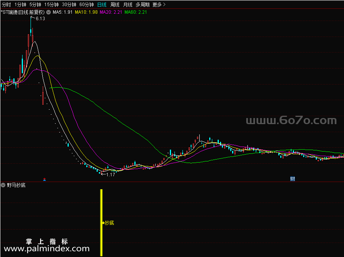Click the *ST瑞德(日线.前复权) stock title

click(x=23, y=12)
